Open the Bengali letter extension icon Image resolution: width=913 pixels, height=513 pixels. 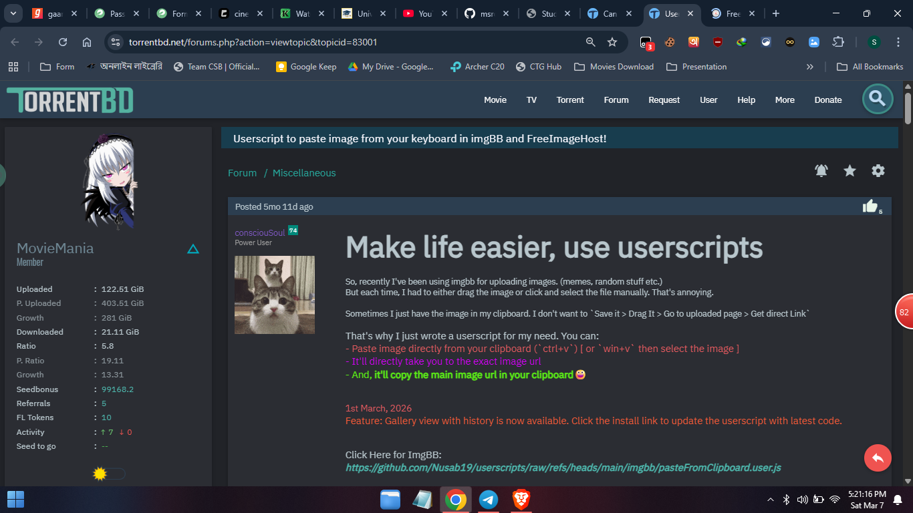click(x=694, y=42)
